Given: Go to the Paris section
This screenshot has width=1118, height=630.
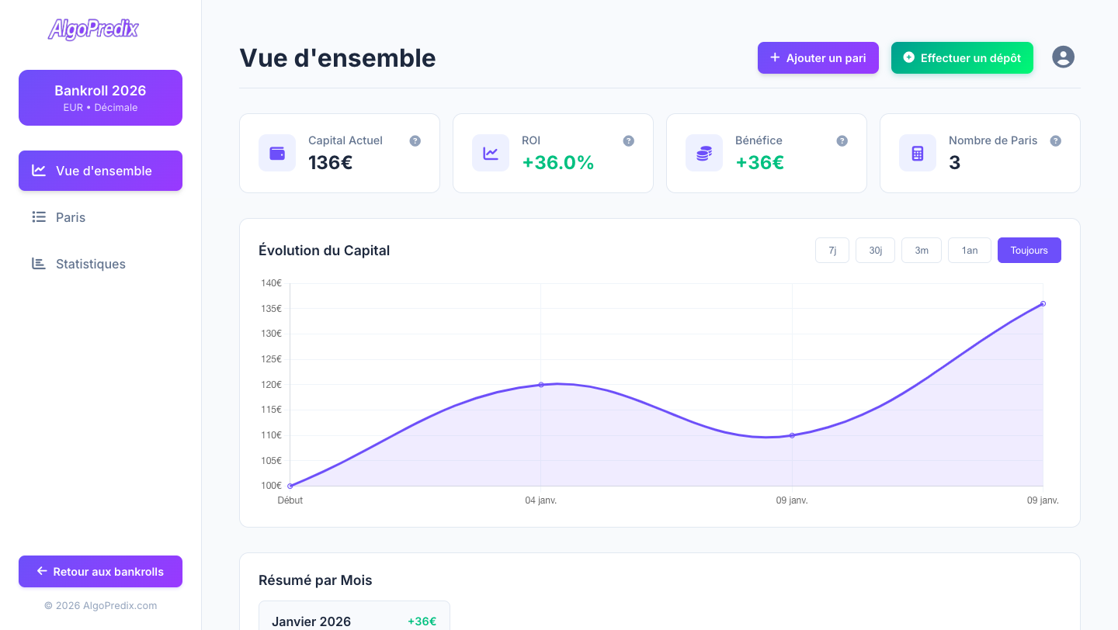Looking at the screenshot, I should 71,217.
